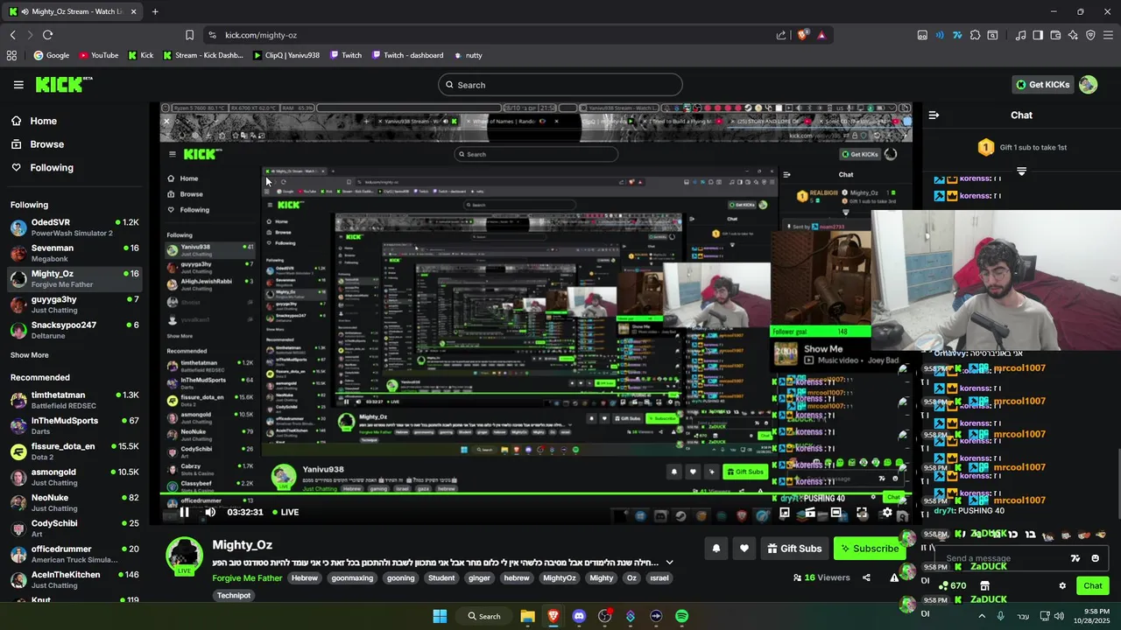Click the Gift Subs button
This screenshot has height=630, width=1121.
tap(793, 549)
